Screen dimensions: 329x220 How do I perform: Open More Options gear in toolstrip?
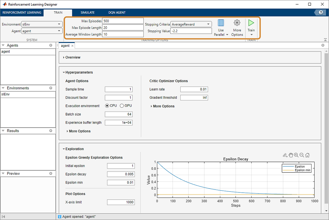tap(237, 23)
